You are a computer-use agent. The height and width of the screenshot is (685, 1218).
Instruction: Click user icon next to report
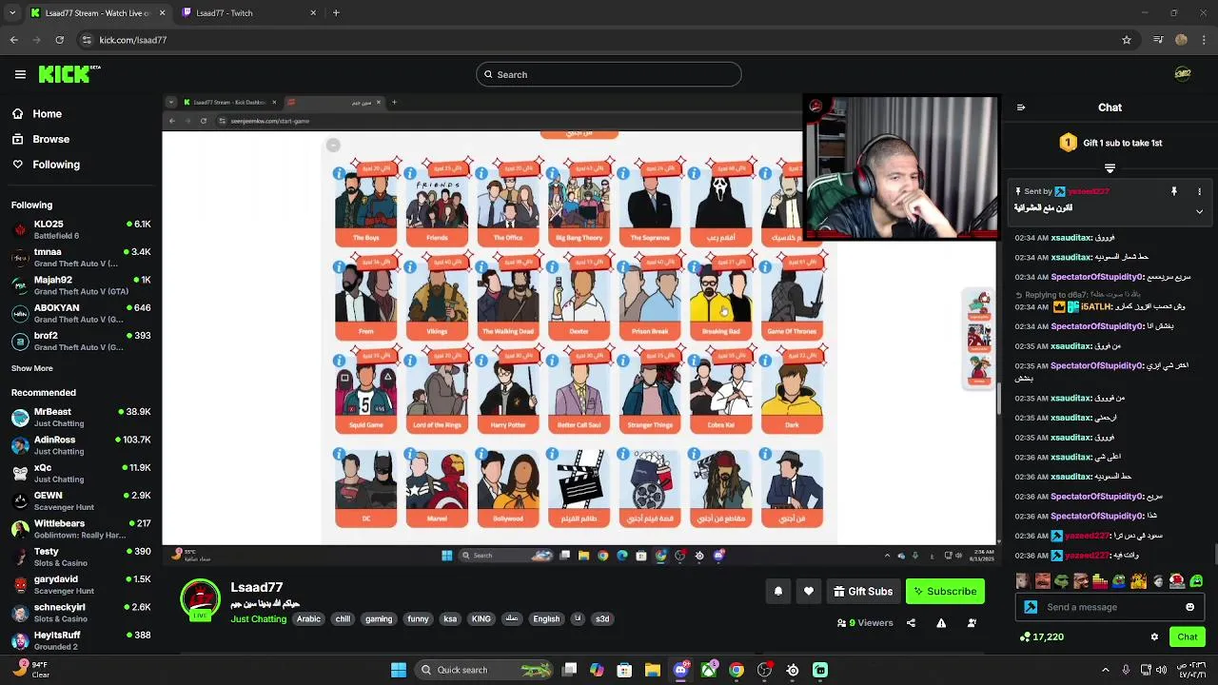[972, 623]
